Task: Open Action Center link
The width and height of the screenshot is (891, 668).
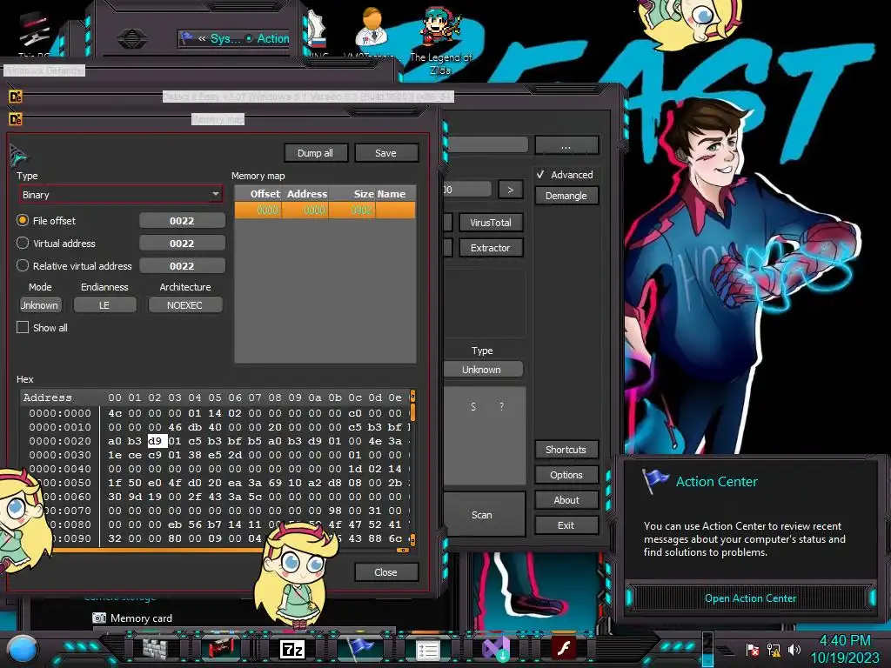Action: [x=750, y=598]
